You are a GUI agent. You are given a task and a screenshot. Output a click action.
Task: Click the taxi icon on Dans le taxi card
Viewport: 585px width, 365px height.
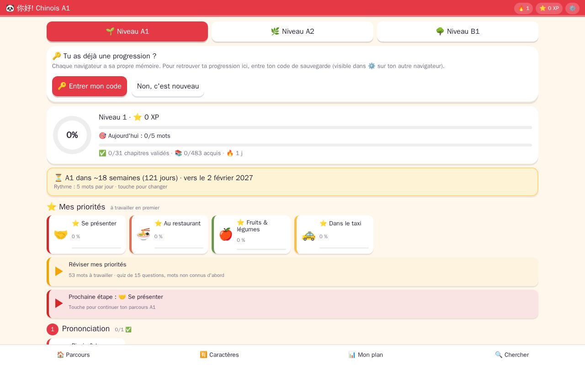coord(308,235)
